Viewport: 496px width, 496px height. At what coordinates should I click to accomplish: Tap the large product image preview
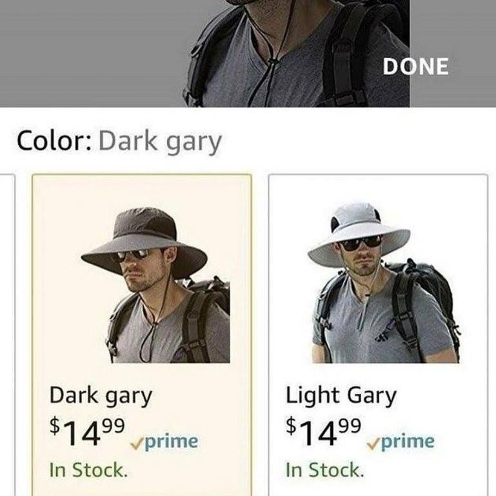point(297,53)
